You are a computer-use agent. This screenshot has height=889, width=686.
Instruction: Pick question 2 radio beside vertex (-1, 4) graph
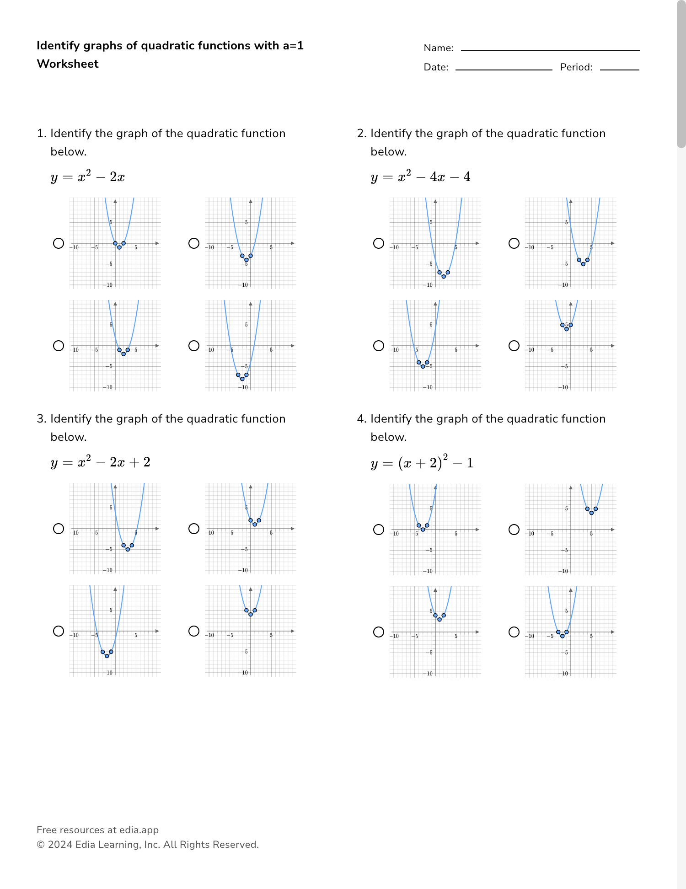click(x=514, y=346)
